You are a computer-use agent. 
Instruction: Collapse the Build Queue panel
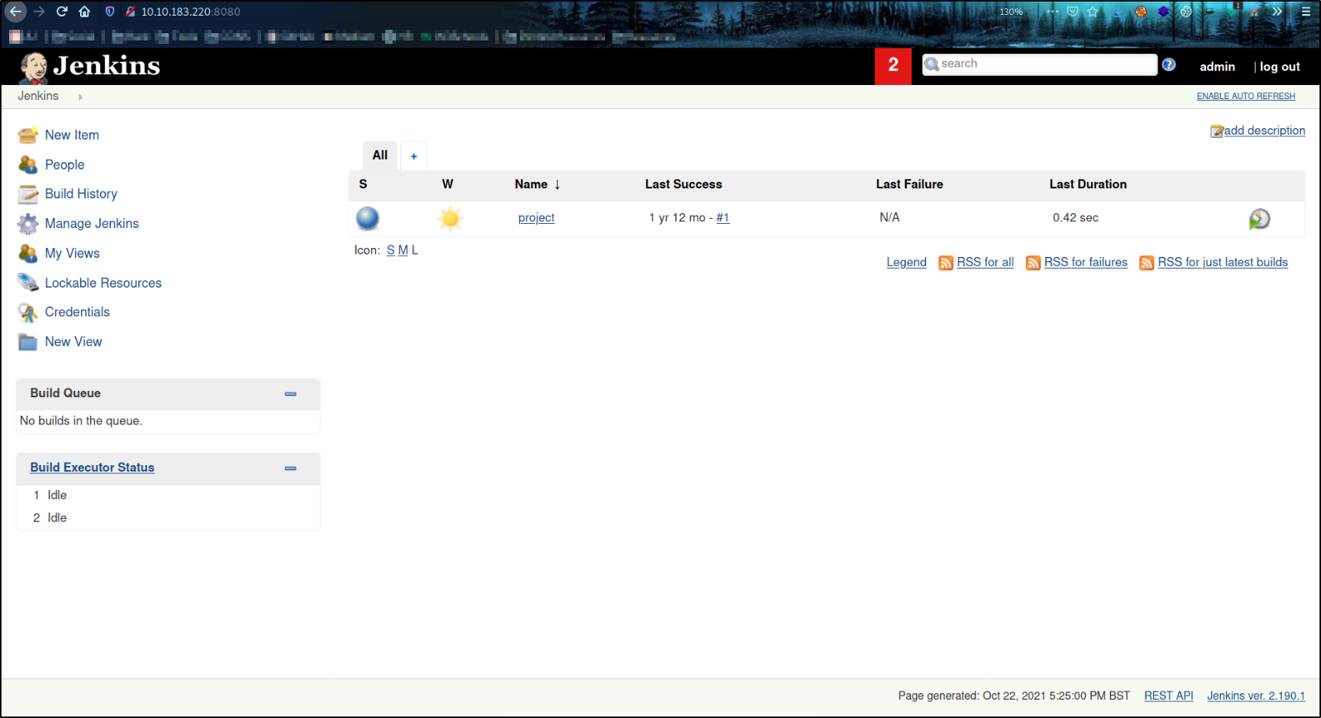290,394
